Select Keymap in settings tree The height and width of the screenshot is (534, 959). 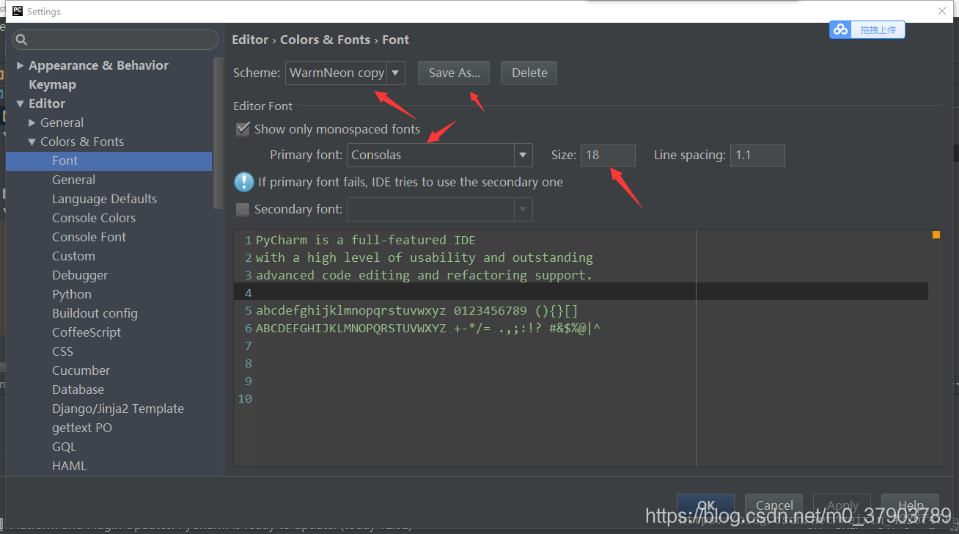52,84
